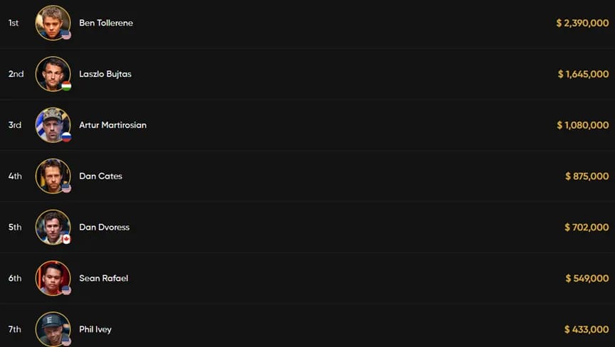Click the Russian flag badge on Artur Martirosian

click(66, 137)
